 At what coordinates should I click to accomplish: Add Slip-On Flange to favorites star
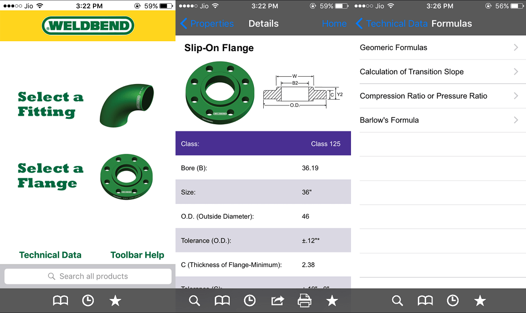click(332, 300)
